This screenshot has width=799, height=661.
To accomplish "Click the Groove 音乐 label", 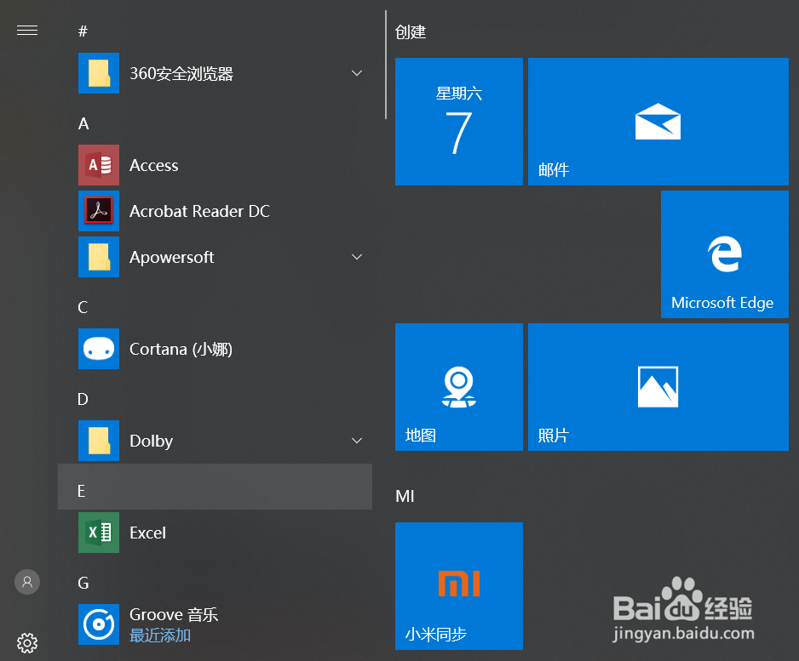I will (x=174, y=615).
